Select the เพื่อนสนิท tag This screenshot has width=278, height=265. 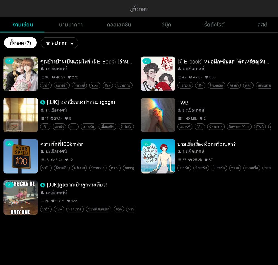pos(107,127)
